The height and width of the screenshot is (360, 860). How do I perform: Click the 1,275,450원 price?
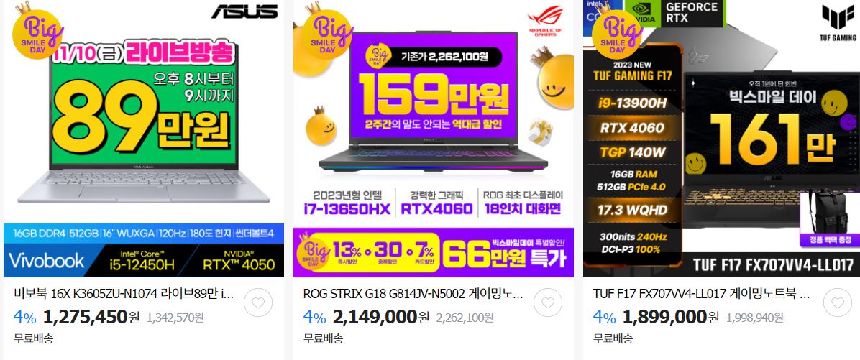pyautogui.click(x=91, y=317)
